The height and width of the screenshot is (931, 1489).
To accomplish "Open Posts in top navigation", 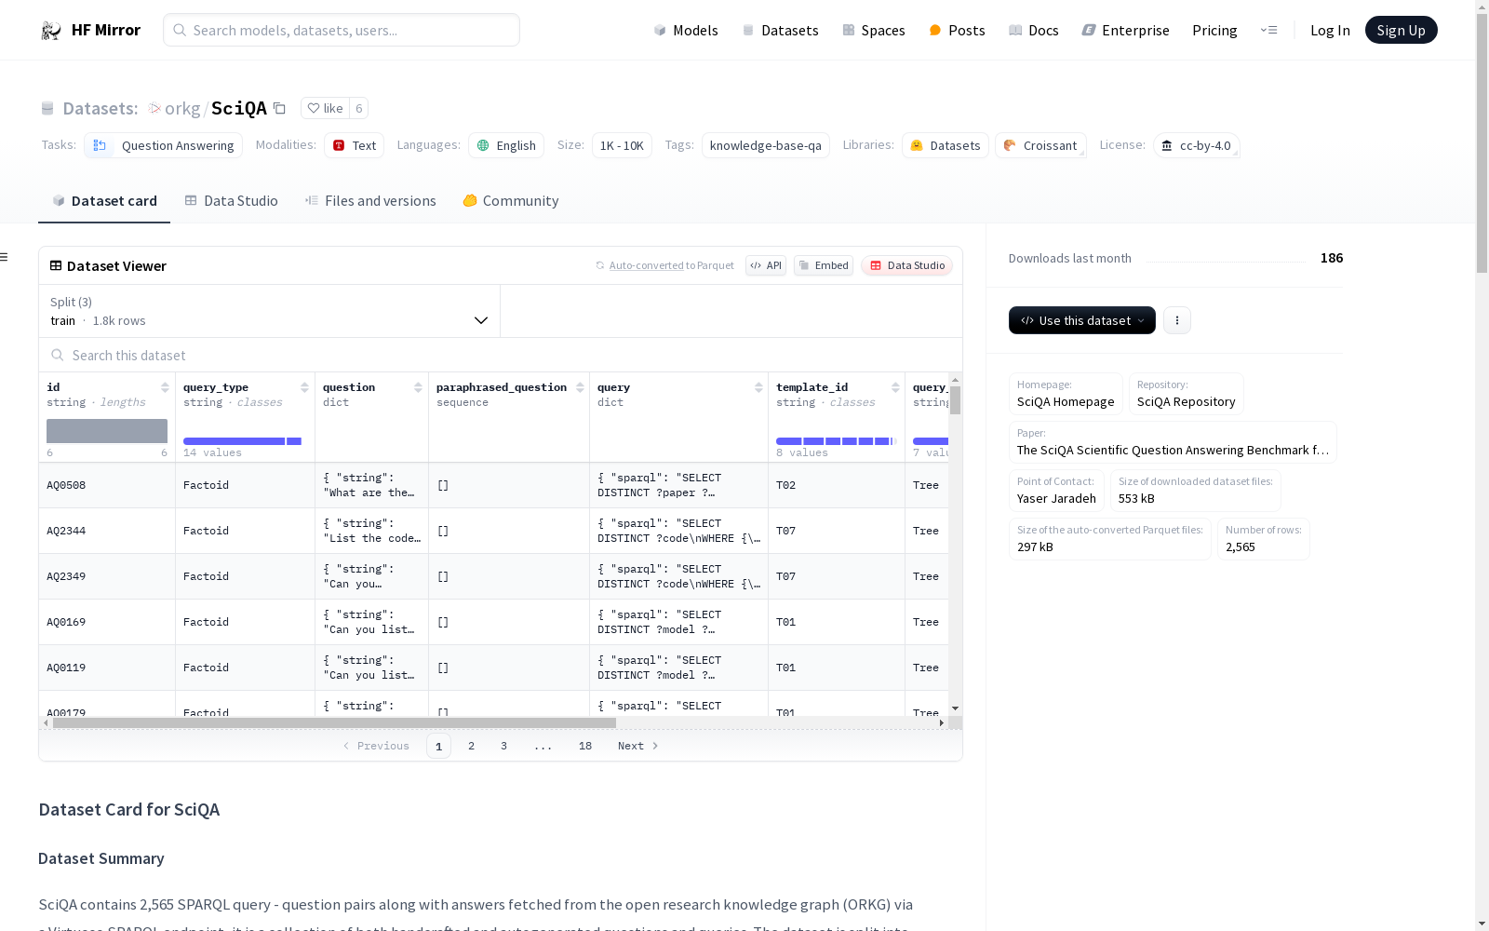I will pos(958,31).
